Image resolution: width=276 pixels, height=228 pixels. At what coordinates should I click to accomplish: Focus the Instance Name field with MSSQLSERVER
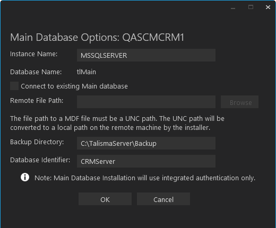146,55
